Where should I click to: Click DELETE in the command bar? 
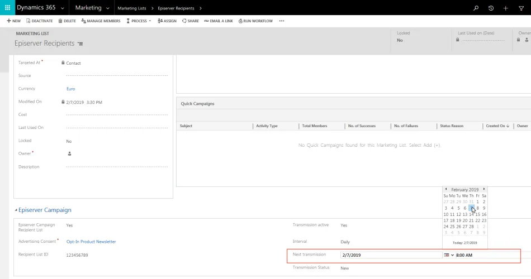point(67,21)
